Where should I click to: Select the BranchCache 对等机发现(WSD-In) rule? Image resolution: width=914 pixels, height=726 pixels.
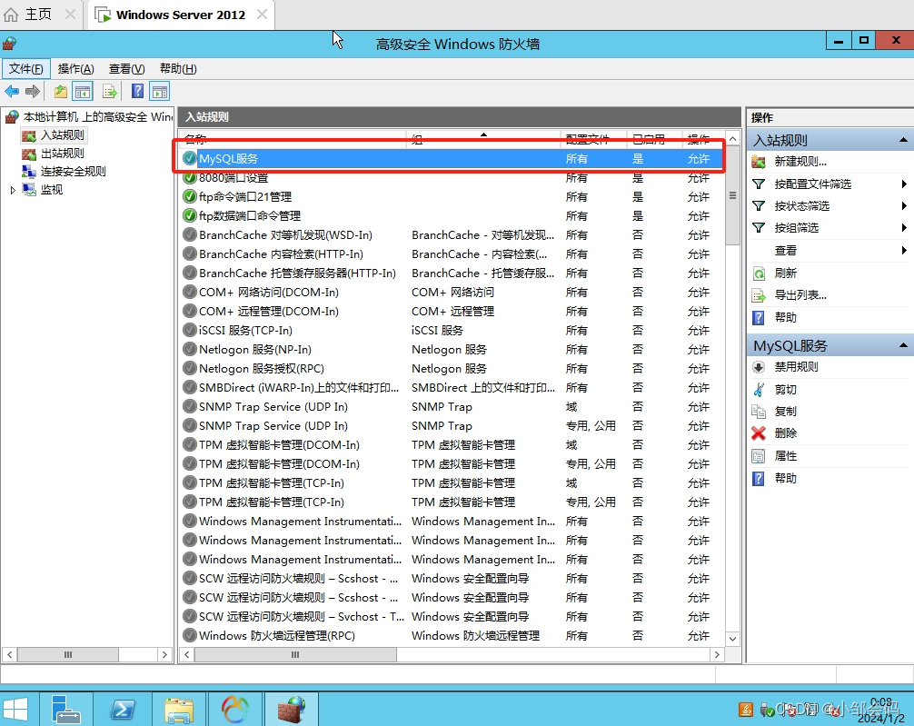(x=285, y=235)
